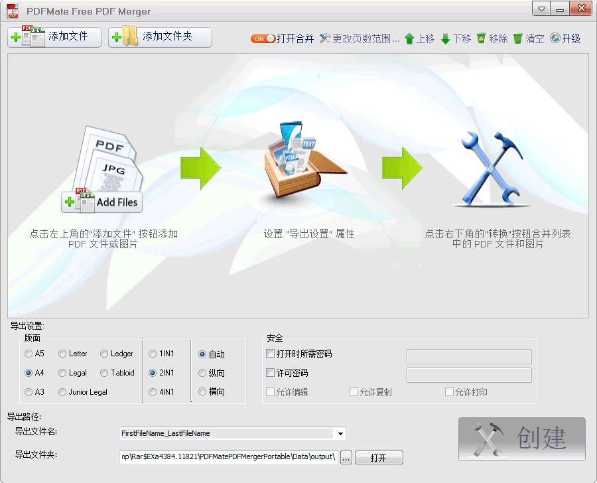Click the 移除 remove trash icon
Screen dimensions: 597x483
tap(482, 38)
